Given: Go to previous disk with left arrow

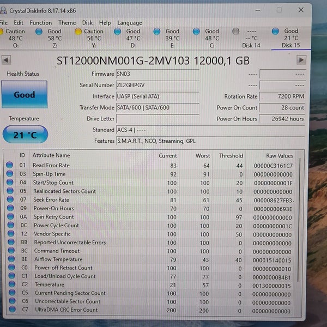Looking at the screenshot, I should point(6,60).
